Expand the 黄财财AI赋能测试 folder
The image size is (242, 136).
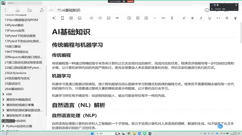pos(3,99)
